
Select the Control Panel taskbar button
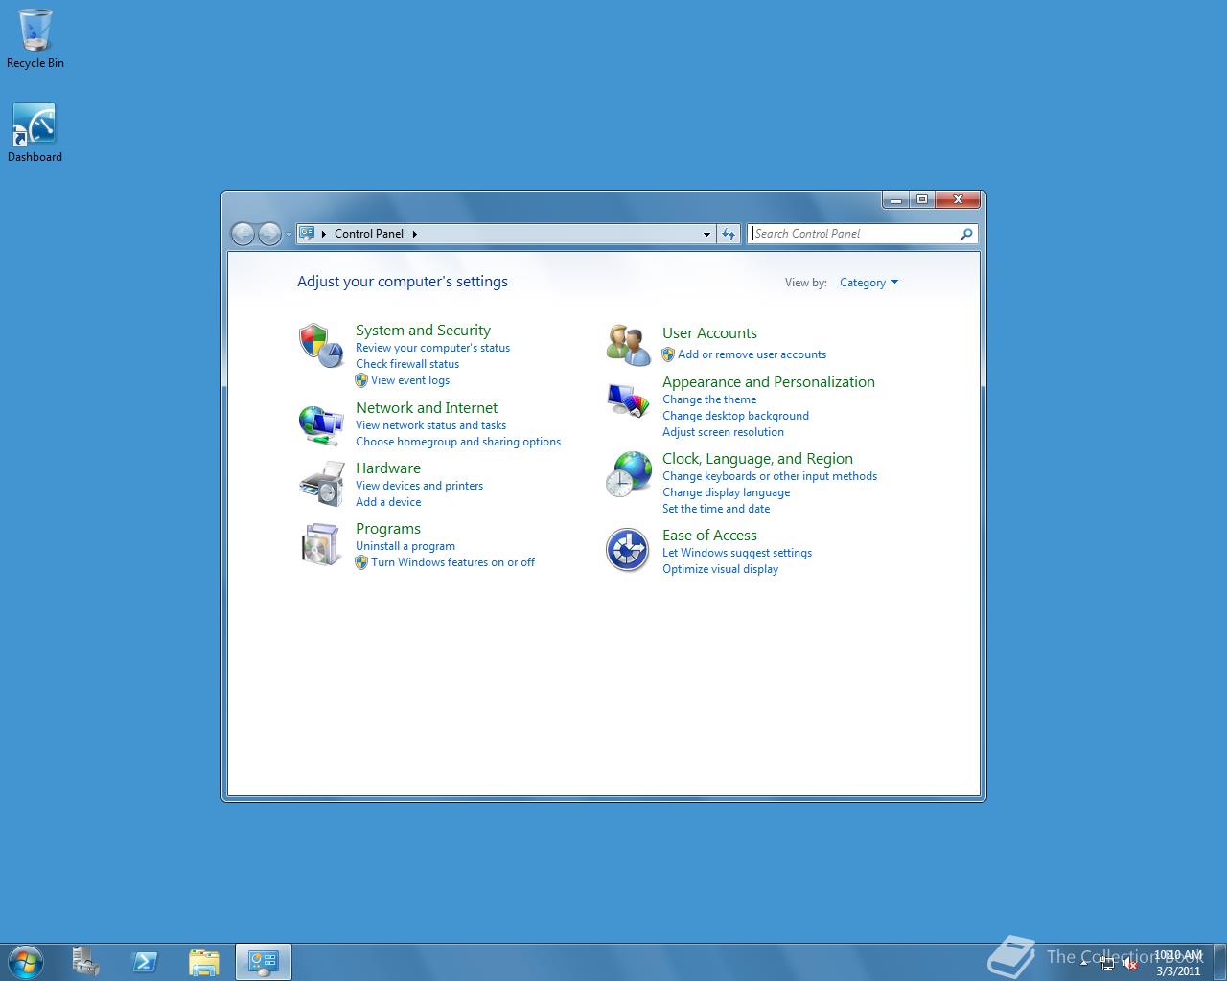pos(263,962)
